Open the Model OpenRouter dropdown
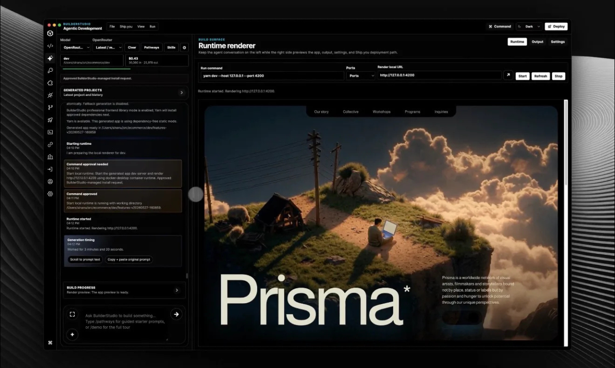Viewport: 615px width, 368px height. [76, 47]
